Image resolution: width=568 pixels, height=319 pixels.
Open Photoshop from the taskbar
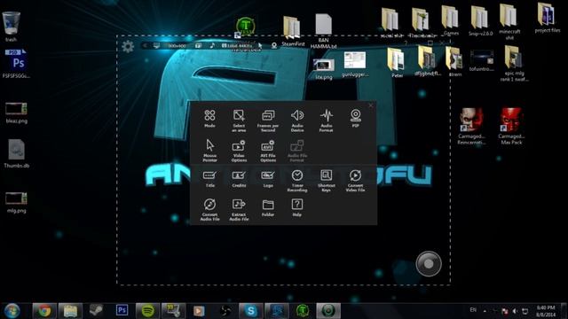coord(122,310)
